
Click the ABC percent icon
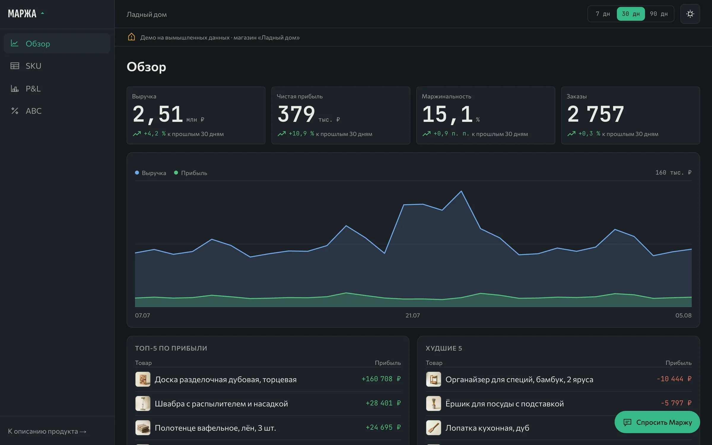coord(15,111)
